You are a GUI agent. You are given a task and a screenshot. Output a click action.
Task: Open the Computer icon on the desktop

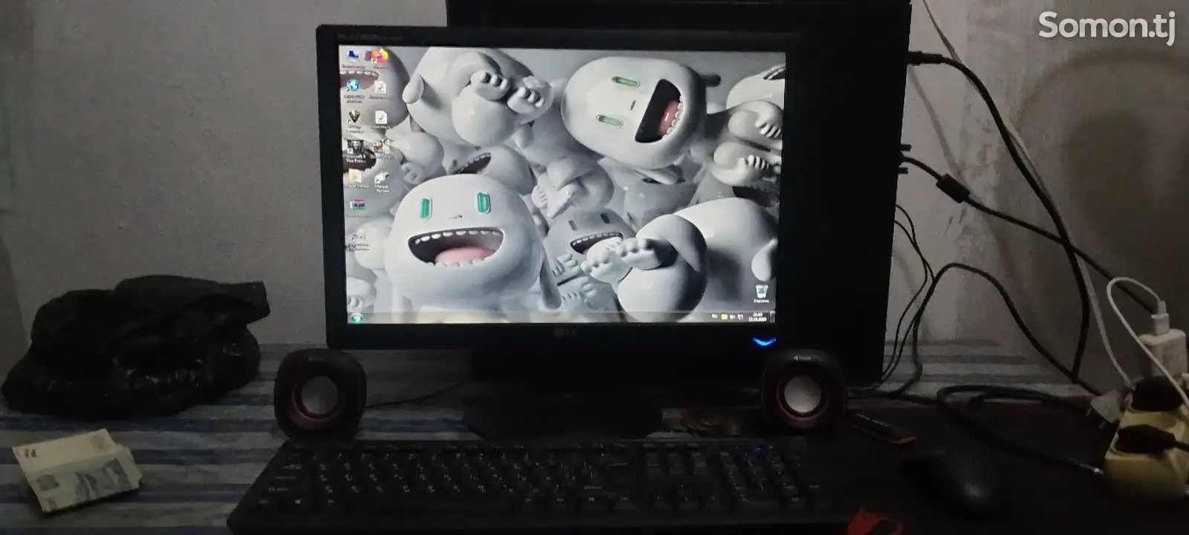(353, 59)
